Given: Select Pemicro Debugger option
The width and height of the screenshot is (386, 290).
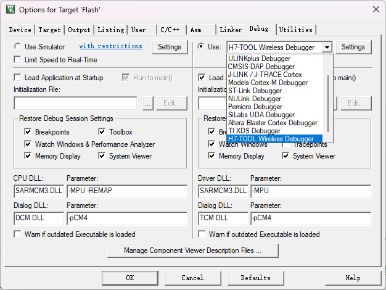Looking at the screenshot, I should click(275, 107).
